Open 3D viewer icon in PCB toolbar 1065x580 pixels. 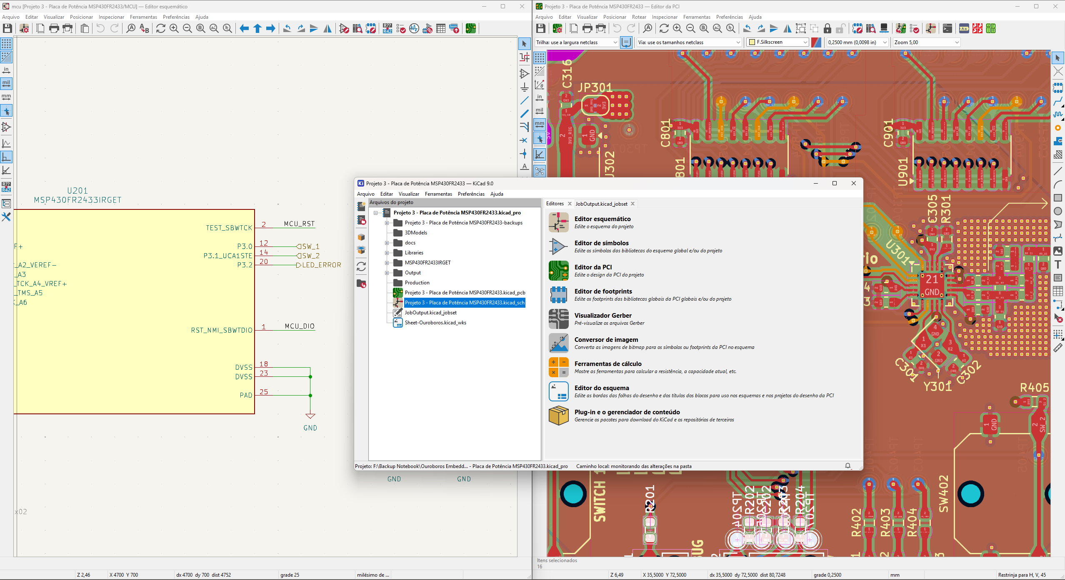884,28
